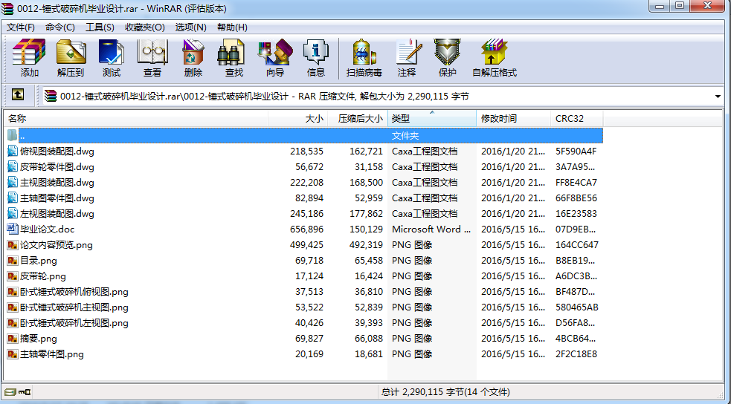Select the file 左视图装配图.dwg
The height and width of the screenshot is (404, 731).
coord(57,214)
